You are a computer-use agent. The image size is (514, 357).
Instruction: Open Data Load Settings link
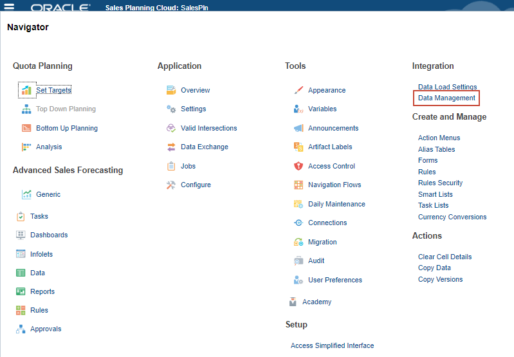click(447, 87)
